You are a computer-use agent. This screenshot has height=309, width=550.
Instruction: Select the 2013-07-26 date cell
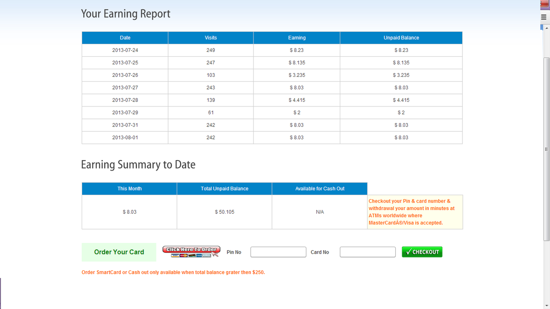(125, 75)
